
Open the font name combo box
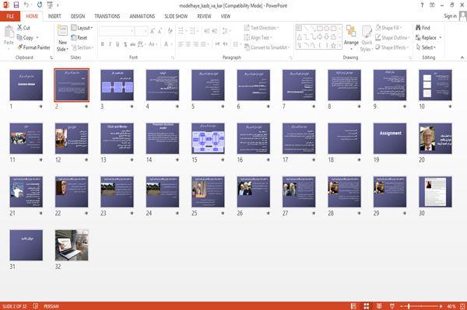(x=116, y=31)
